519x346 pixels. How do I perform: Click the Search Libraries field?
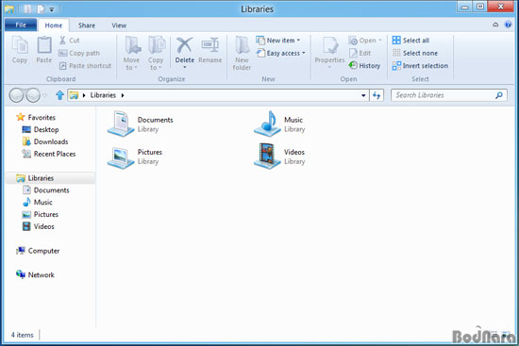449,95
